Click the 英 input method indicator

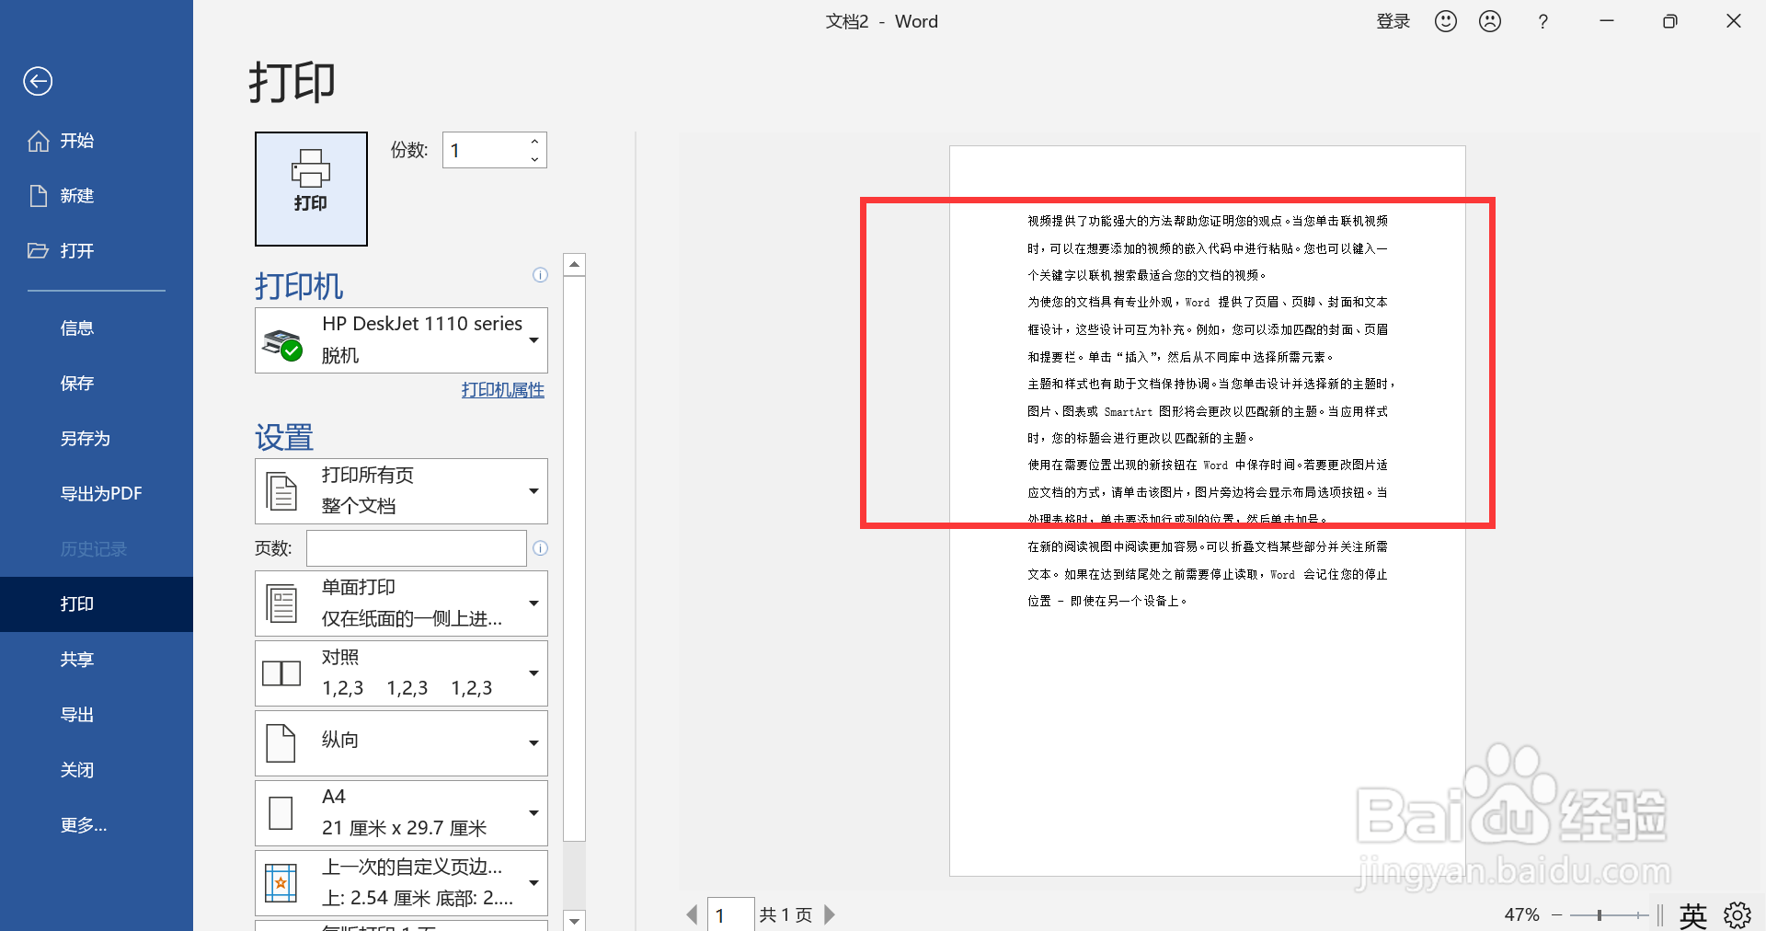pos(1693,914)
